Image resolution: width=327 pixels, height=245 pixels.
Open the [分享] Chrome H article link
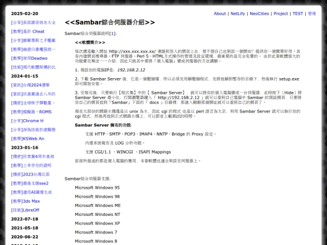coord(27,121)
